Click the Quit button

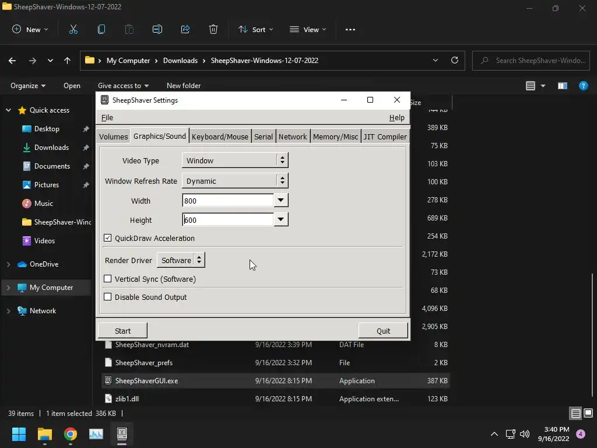tap(384, 331)
